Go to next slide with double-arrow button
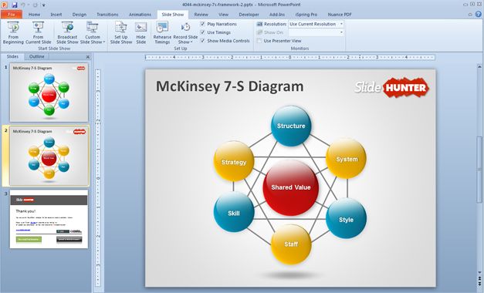484x293 pixels. click(x=479, y=284)
